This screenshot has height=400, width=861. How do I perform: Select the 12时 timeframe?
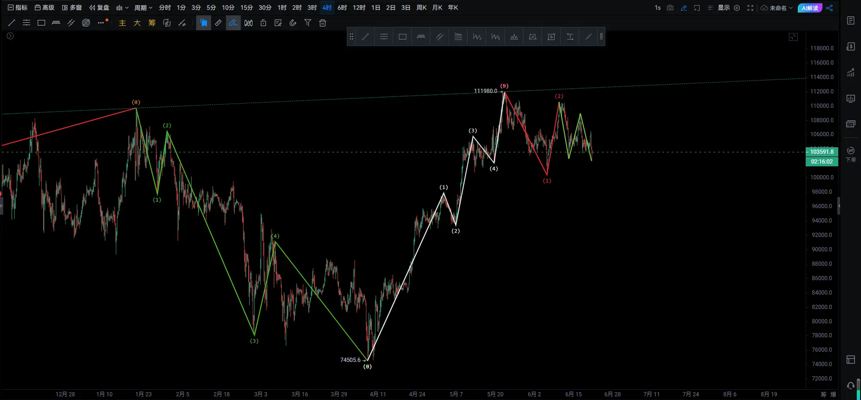point(359,7)
